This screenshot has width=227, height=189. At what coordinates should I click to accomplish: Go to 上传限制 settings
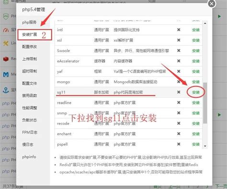(x=30, y=59)
